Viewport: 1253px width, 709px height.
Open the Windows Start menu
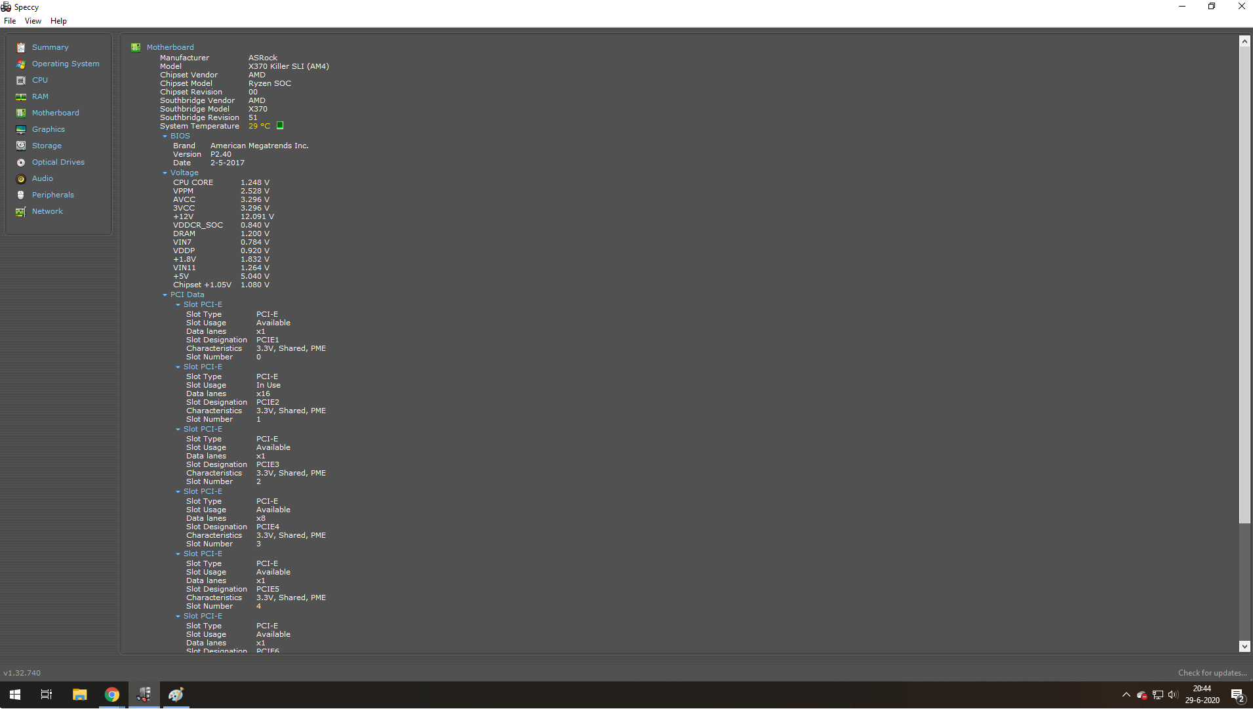[x=15, y=695]
